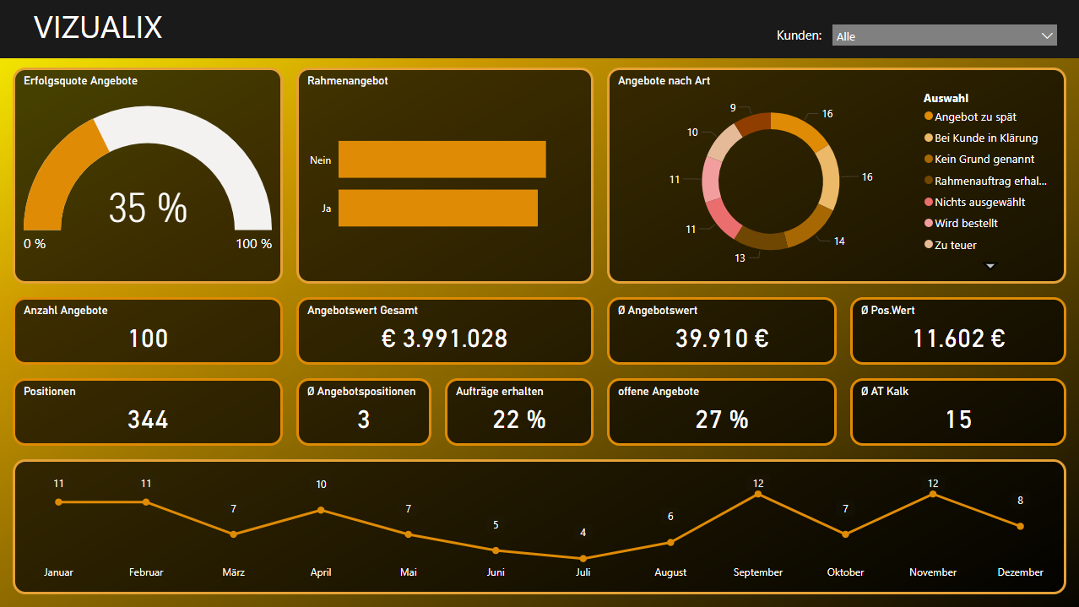Viewport: 1079px width, 607px height.
Task: Click the 'Nein' bar in Rahmenangebot chart
Action: coord(442,160)
